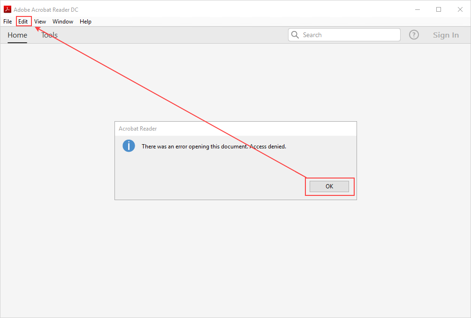Click the Access denied error message text
This screenshot has width=471, height=318.
[213, 147]
